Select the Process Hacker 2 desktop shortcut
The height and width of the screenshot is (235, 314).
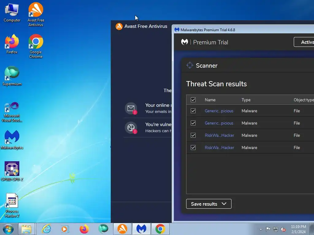12,205
